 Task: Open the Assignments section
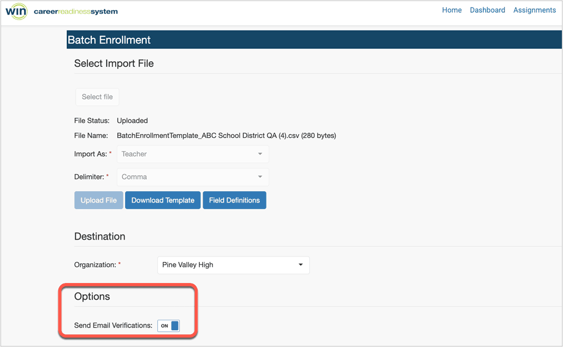534,10
